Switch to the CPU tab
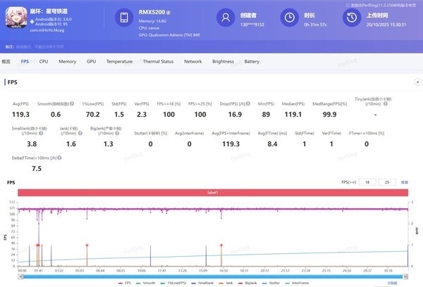Image resolution: width=423 pixels, height=287 pixels. [x=44, y=62]
